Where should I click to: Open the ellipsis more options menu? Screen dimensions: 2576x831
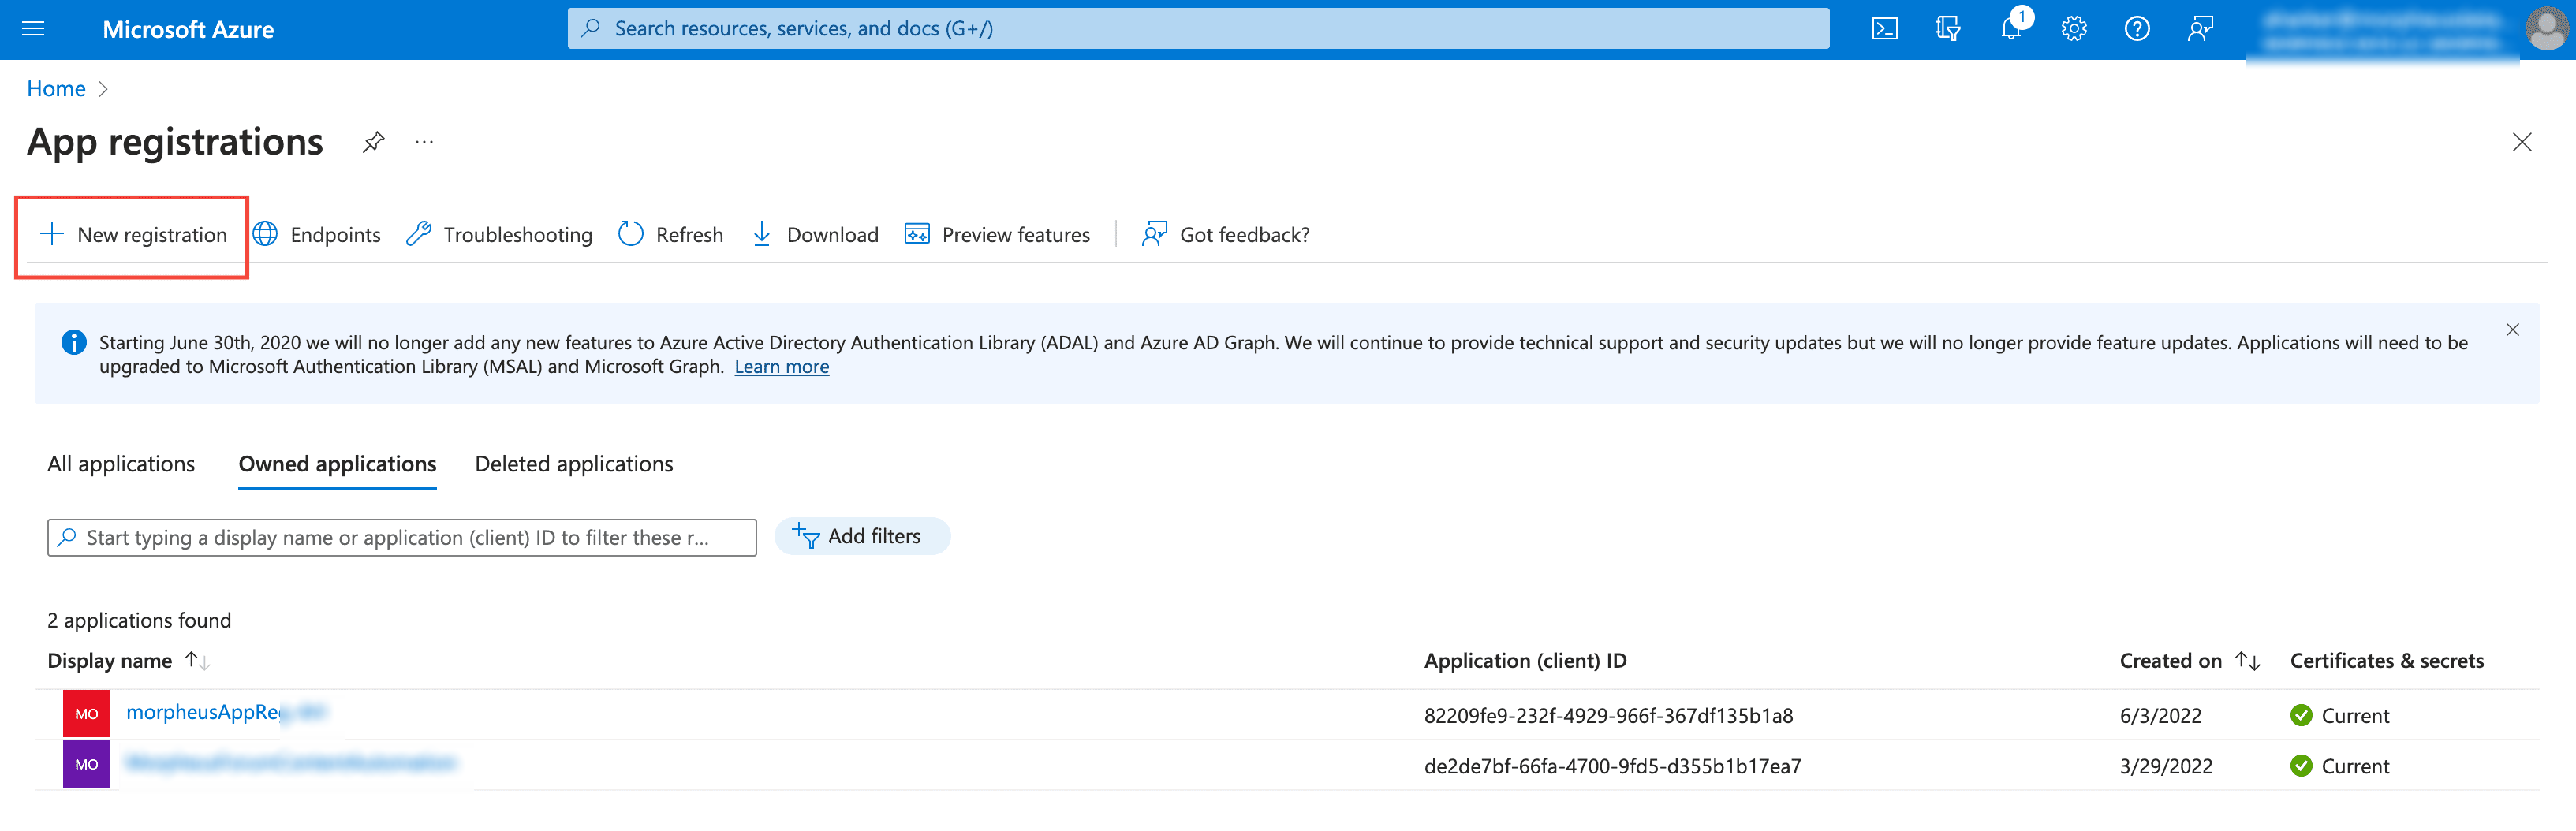click(x=425, y=142)
